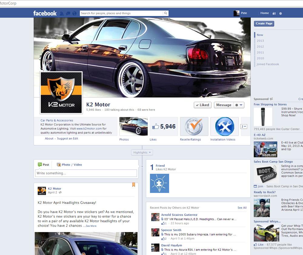The width and height of the screenshot is (303, 255).
Task: Open Arnold Sicairos Gutierrez name link
Action: [179, 215]
